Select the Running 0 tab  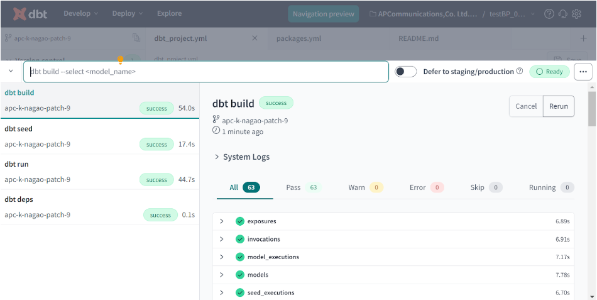552,187
